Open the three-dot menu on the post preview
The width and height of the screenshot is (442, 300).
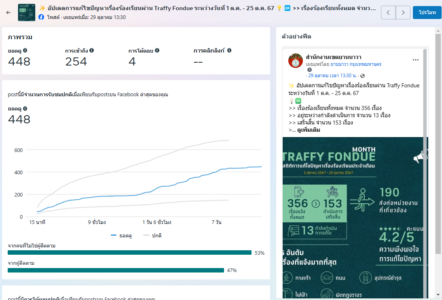pos(415,60)
